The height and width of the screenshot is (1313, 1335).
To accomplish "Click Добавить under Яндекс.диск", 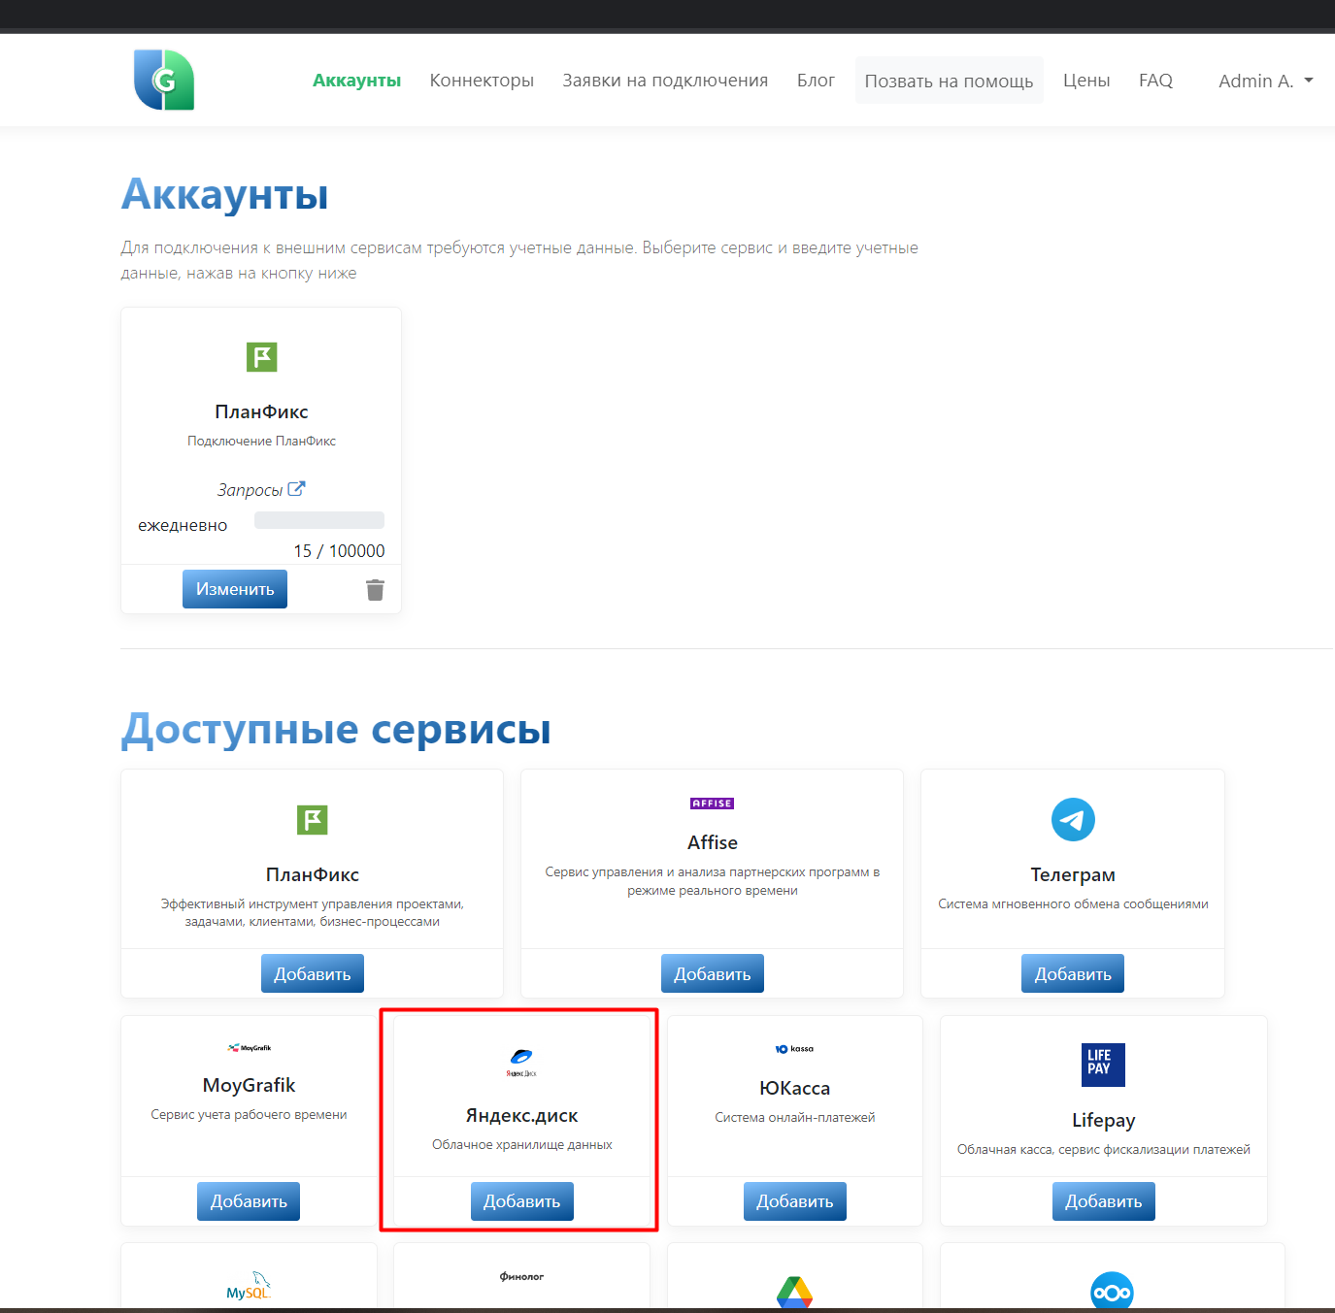I will coord(521,1201).
